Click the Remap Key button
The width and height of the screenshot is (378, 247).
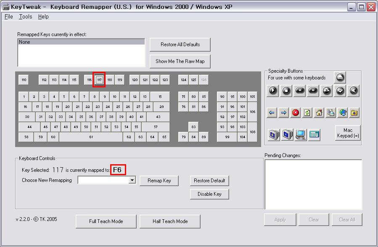pyautogui.click(x=159, y=181)
